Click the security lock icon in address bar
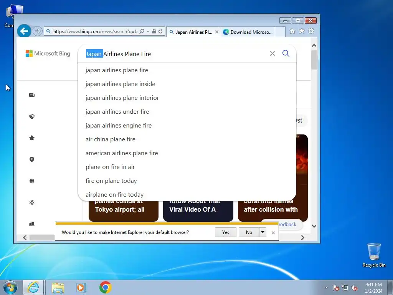This screenshot has width=393, height=295. (x=154, y=31)
